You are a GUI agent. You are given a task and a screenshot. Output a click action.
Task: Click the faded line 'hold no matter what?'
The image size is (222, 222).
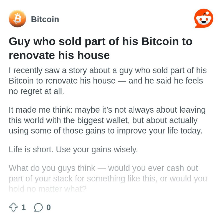pos(47,189)
